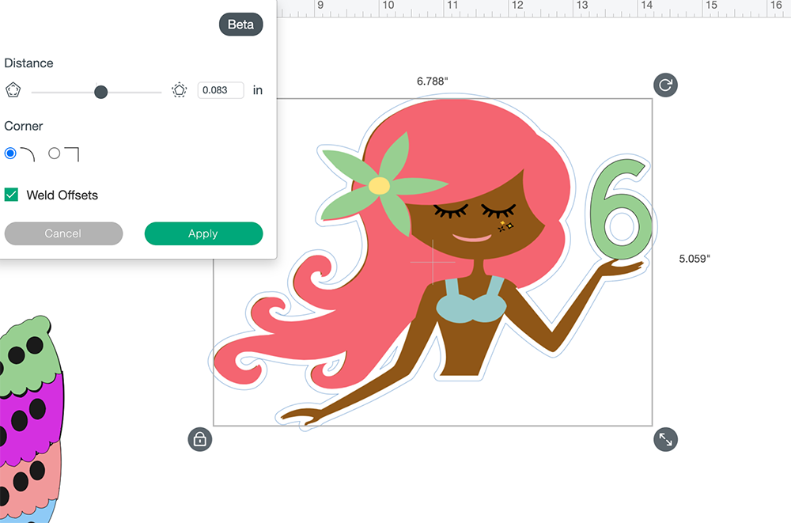This screenshot has width=791, height=523.
Task: Click the large offset icon right of slider
Action: (180, 90)
